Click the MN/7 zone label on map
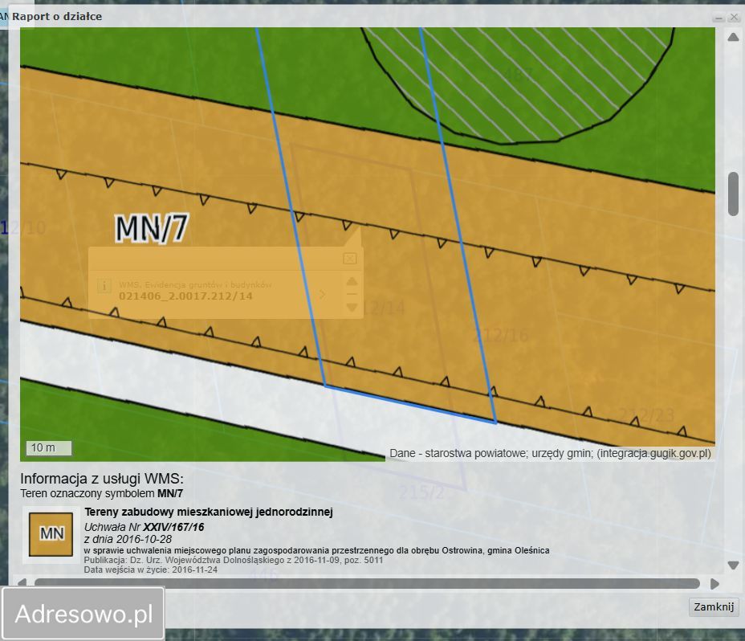The height and width of the screenshot is (641, 745). click(152, 228)
